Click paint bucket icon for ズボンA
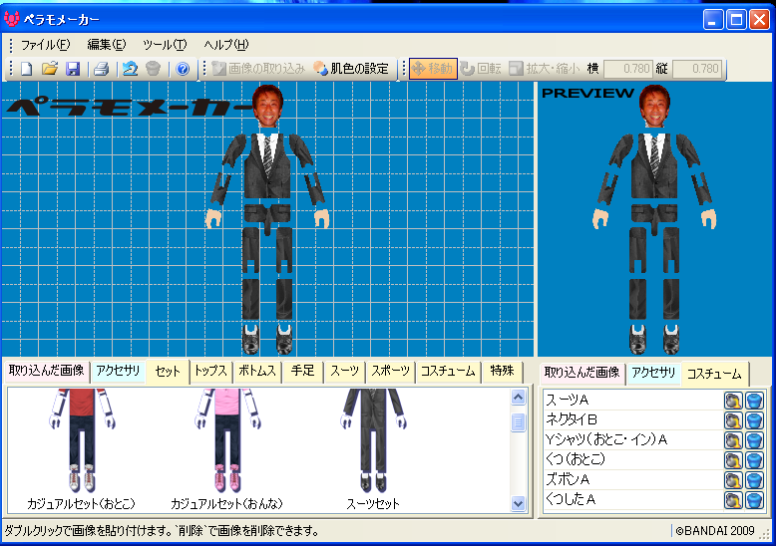 (x=733, y=479)
